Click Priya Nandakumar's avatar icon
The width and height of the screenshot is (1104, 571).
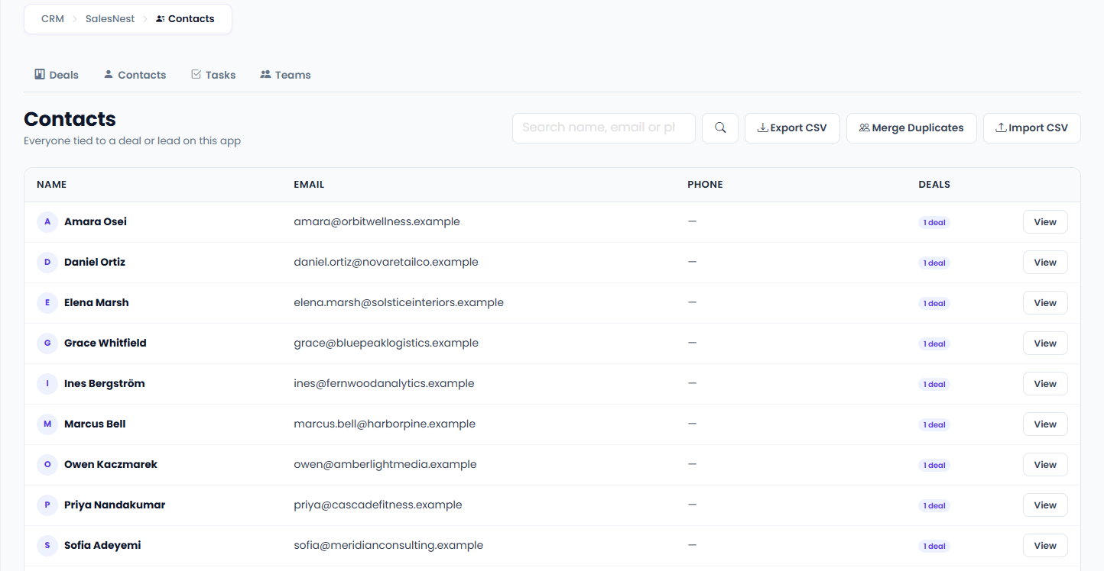pyautogui.click(x=47, y=505)
